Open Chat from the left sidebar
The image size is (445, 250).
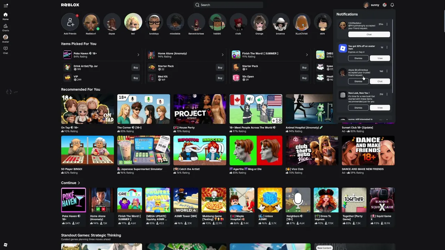click(6, 50)
